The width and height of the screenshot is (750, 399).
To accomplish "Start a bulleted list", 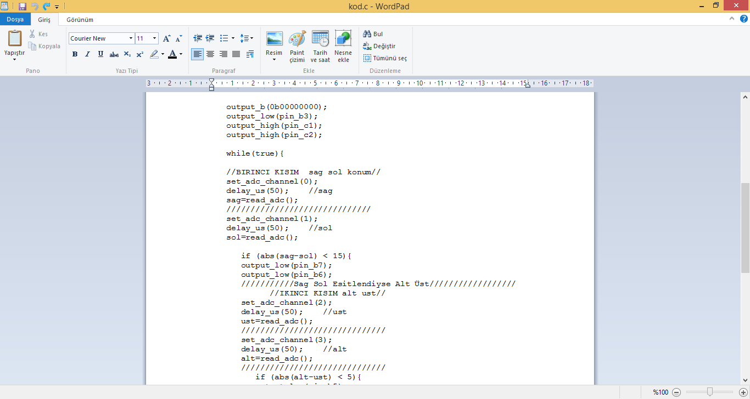I will 223,38.
